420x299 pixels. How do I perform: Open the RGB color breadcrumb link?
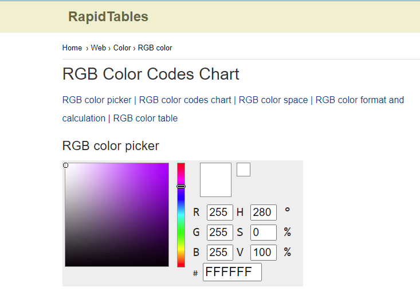pos(155,48)
